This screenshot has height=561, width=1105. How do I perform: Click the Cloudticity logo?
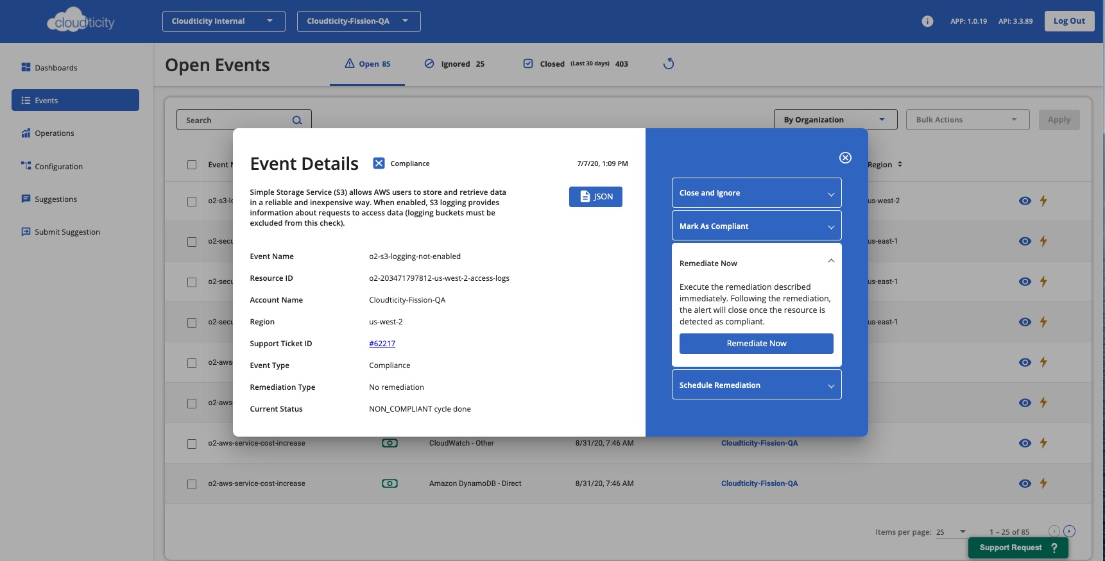tap(81, 20)
